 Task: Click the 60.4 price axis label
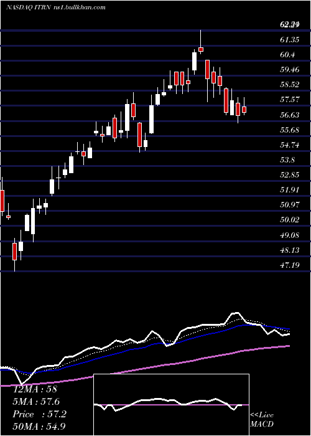[x=287, y=55]
